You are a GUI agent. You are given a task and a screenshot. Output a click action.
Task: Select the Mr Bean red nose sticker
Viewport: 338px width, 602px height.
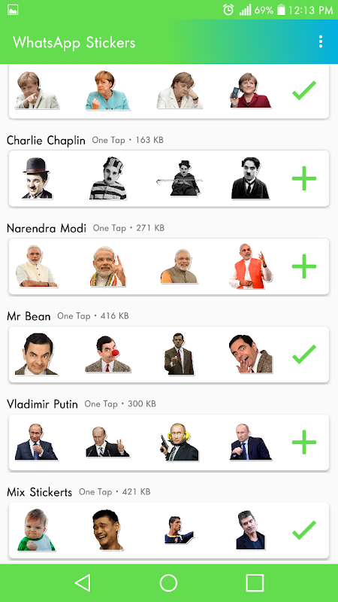(107, 354)
